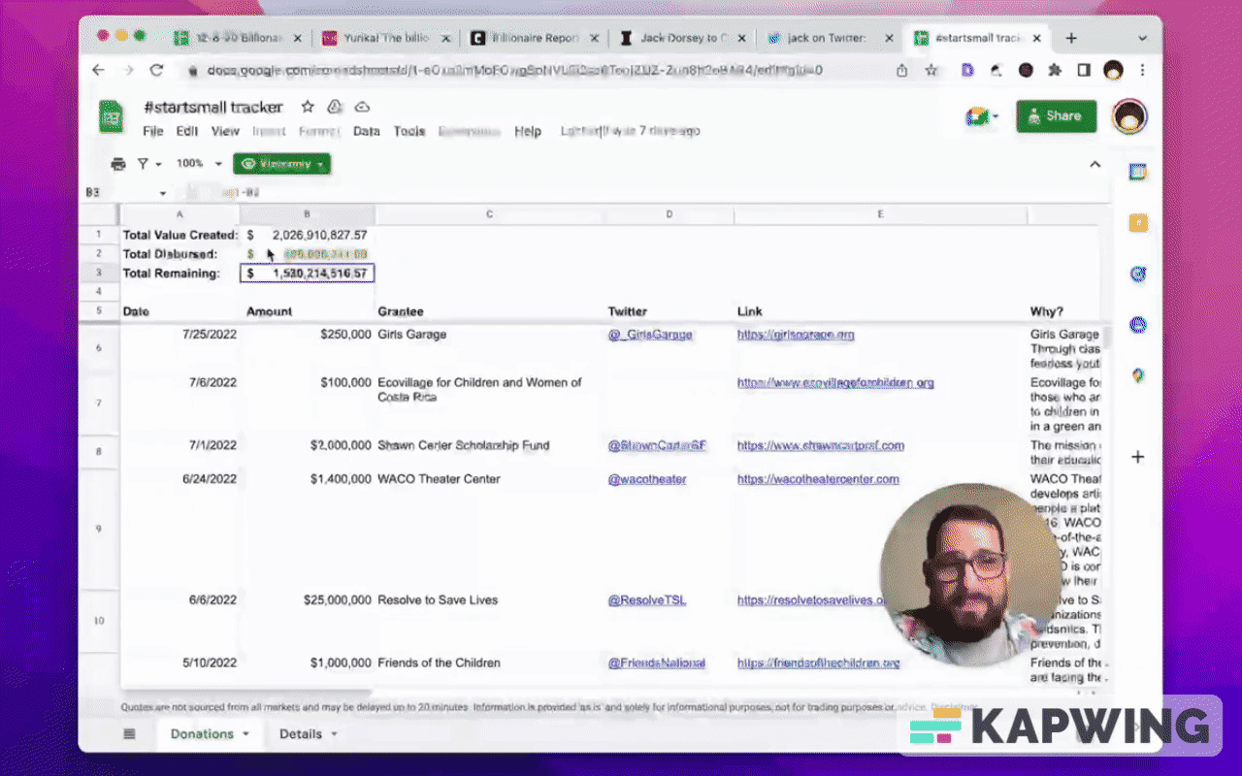
Task: Click the plus icon to get add-ons
Action: (x=1138, y=457)
